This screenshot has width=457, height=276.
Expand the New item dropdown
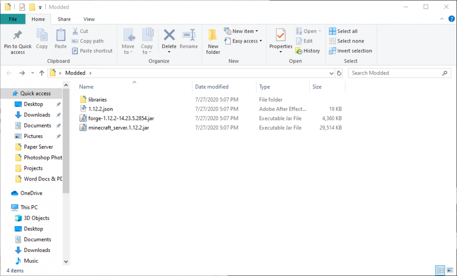pyautogui.click(x=241, y=31)
